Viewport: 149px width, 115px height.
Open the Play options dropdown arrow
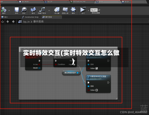(89, 10)
